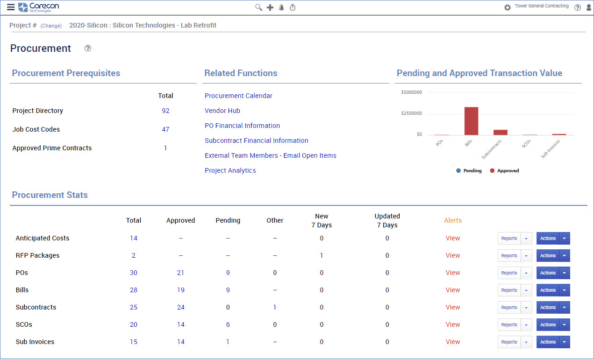Expand Reports dropdown for RFP Packages
Screen dimensions: 594x359
coord(527,256)
